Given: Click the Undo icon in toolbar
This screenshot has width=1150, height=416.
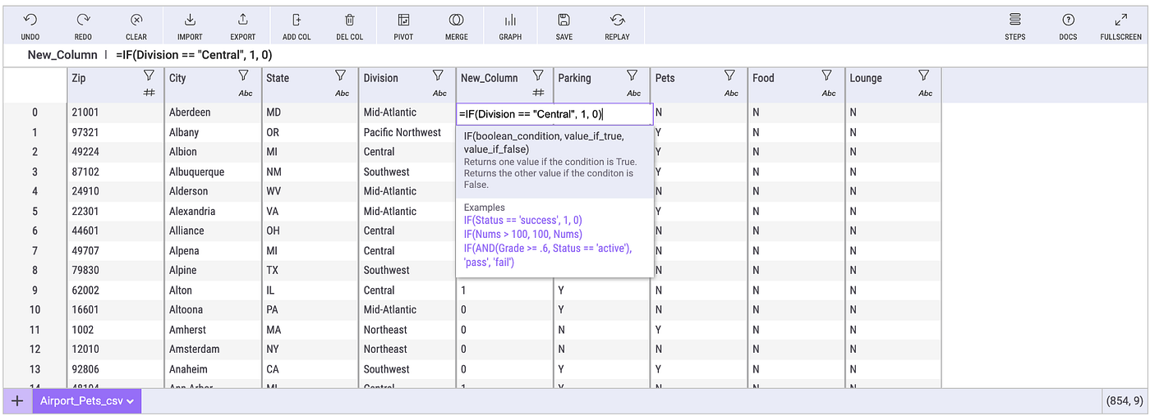Looking at the screenshot, I should [x=30, y=20].
